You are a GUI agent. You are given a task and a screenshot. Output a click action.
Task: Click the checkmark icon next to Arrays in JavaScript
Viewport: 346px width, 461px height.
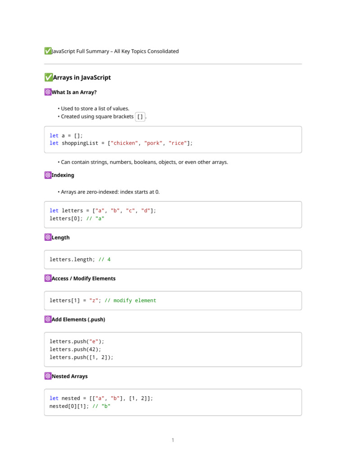(x=48, y=77)
